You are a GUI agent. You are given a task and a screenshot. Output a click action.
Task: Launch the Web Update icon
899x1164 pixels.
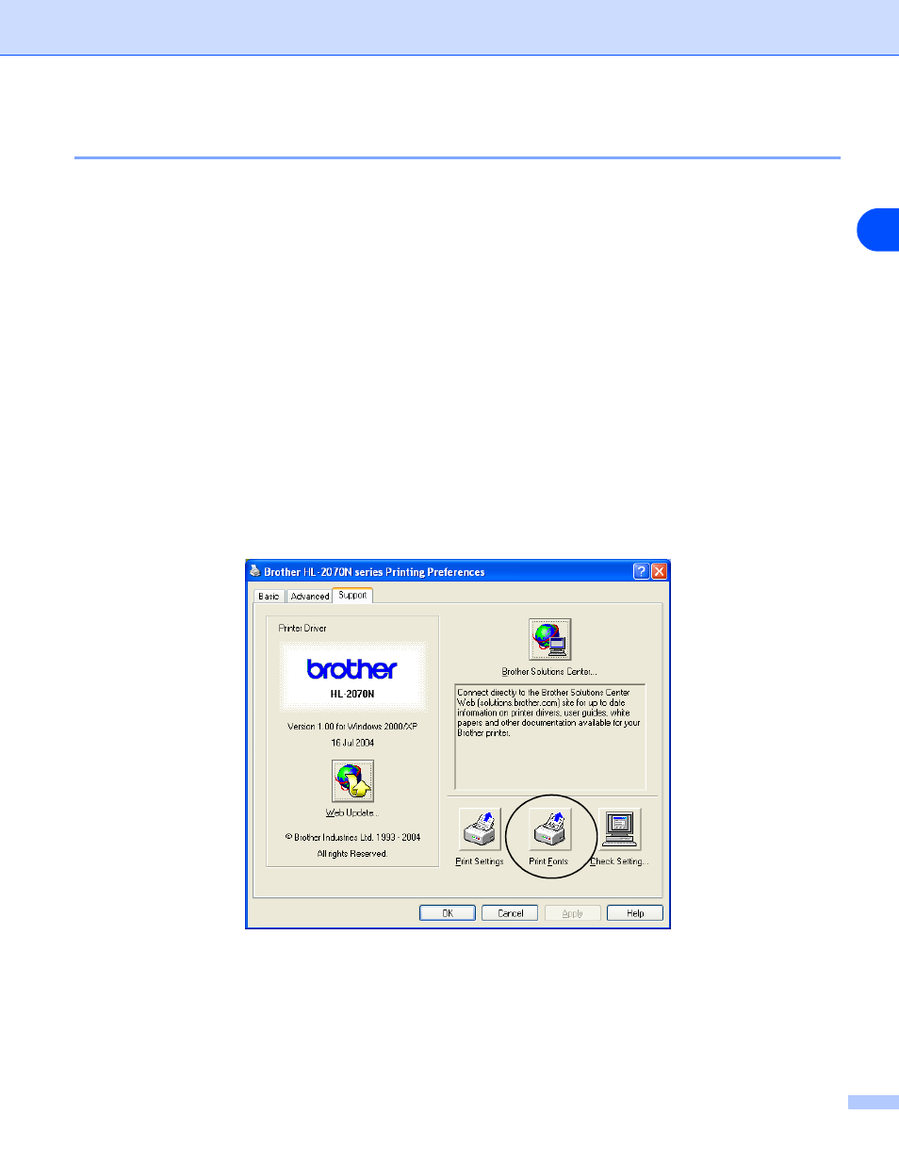pos(352,781)
